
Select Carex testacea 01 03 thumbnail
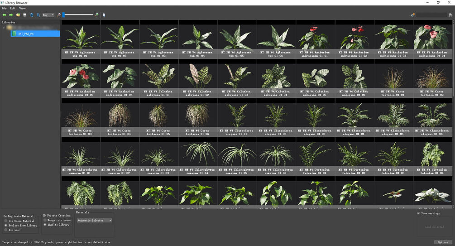coord(81,118)
